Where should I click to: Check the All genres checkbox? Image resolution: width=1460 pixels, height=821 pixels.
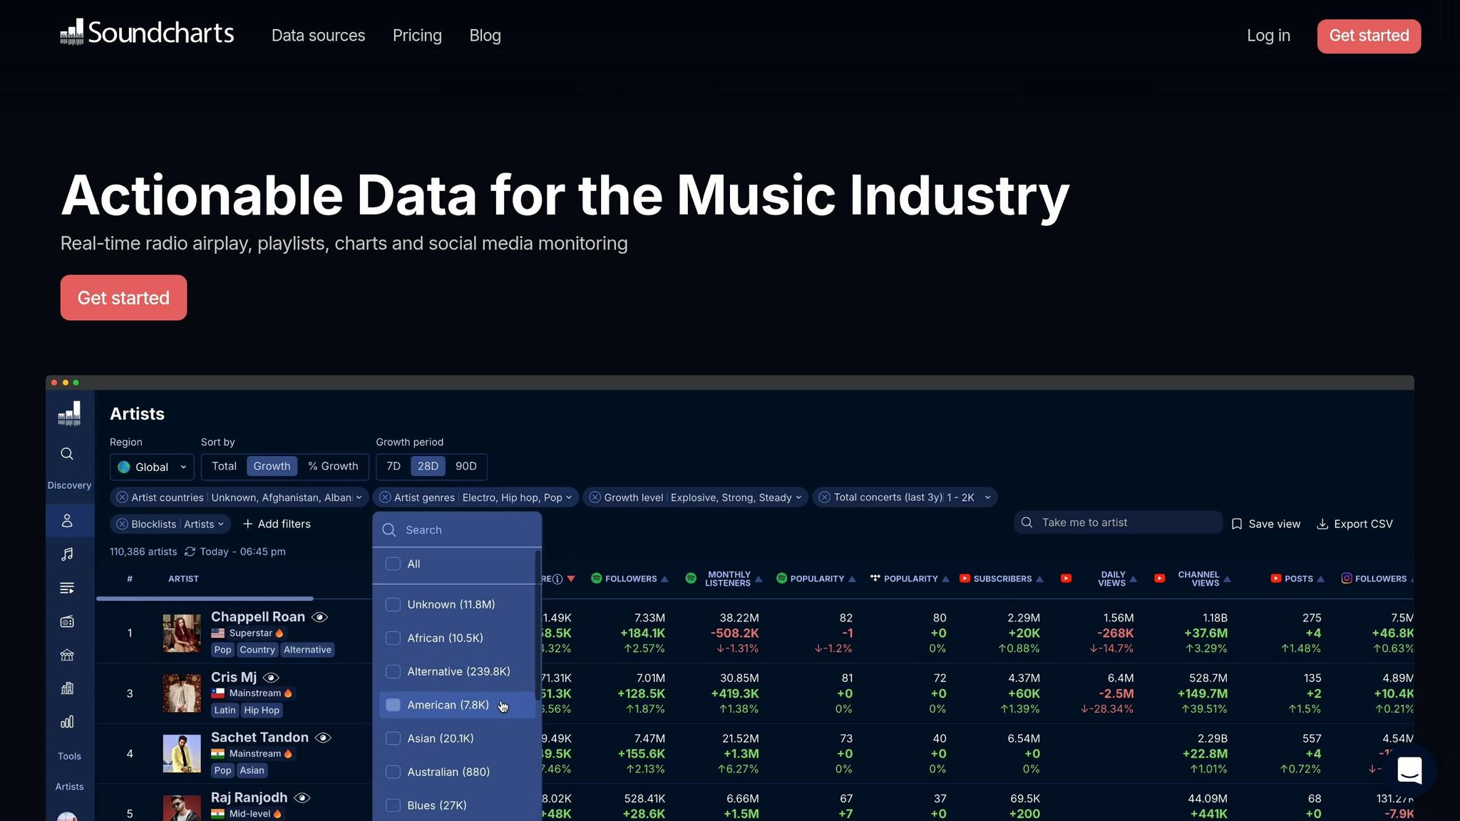click(393, 564)
